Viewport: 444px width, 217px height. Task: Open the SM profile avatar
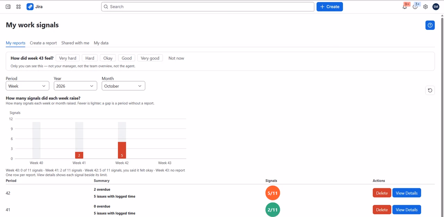click(x=436, y=7)
